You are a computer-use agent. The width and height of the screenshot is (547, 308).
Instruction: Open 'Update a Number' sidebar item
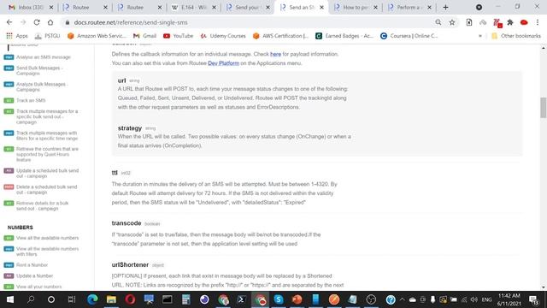34,275
